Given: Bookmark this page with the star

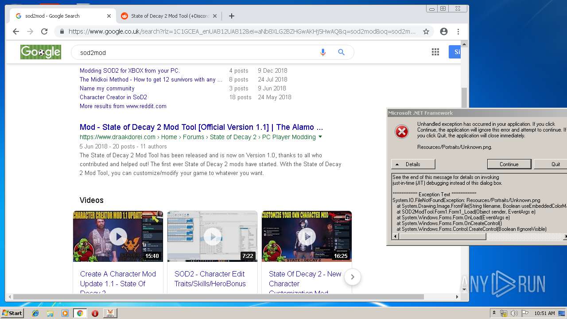Looking at the screenshot, I should tap(426, 31).
